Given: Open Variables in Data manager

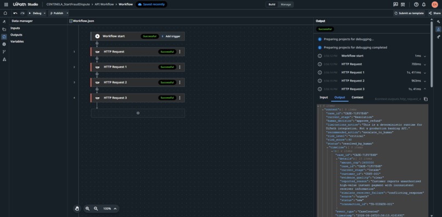Looking at the screenshot, I should coord(17,42).
